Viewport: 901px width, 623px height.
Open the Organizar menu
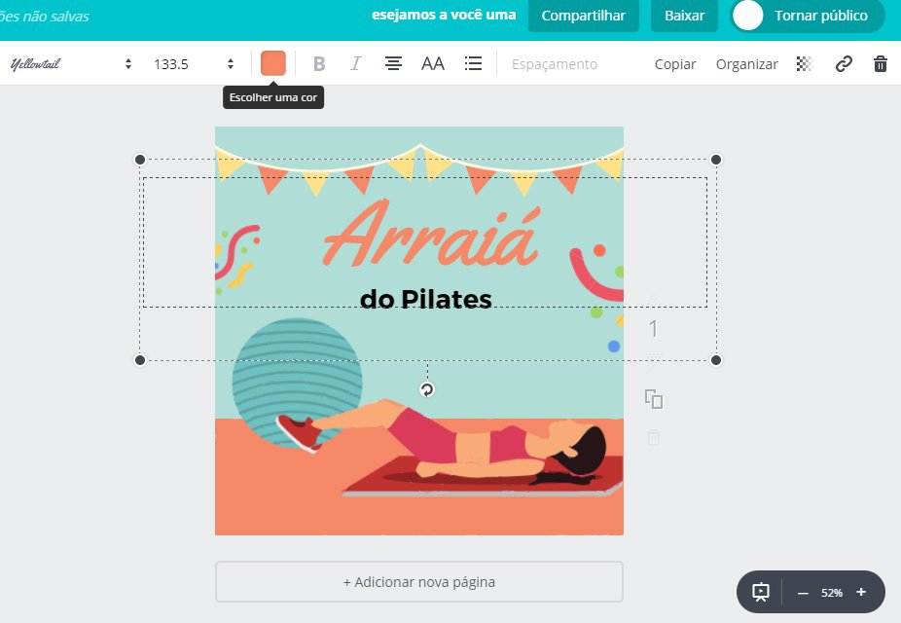pyautogui.click(x=746, y=63)
